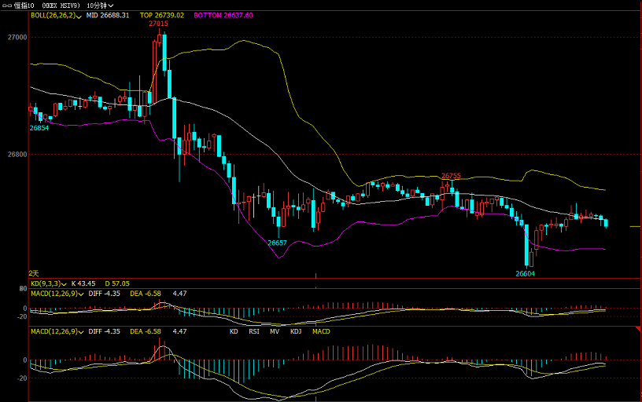Open the KD(9,3,3) indicator dropdown
This screenshot has width=642, height=402.
pyautogui.click(x=65, y=283)
